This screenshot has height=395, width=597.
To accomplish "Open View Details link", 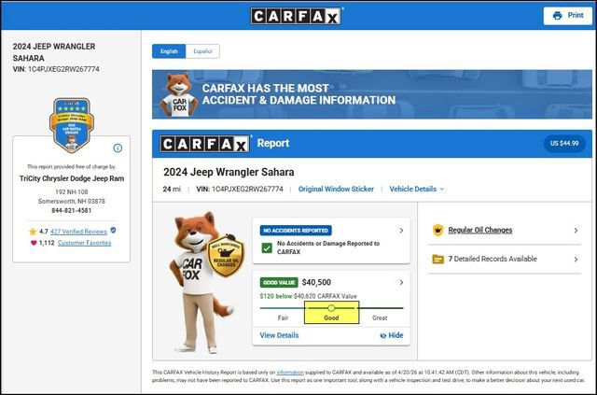I will tap(279, 335).
